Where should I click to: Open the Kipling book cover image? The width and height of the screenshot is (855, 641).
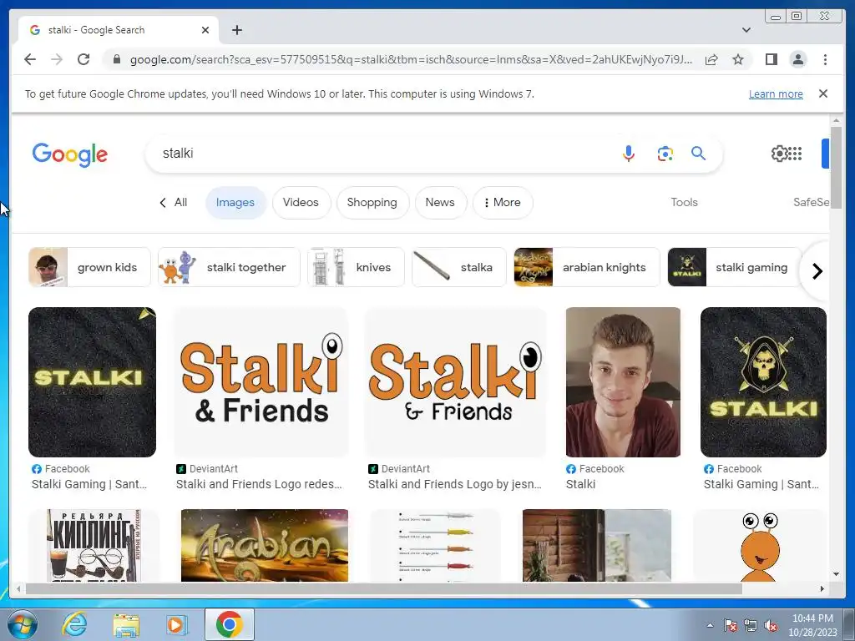point(94,546)
